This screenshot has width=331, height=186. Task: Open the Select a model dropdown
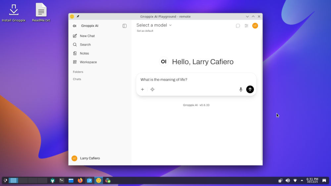pyautogui.click(x=154, y=25)
